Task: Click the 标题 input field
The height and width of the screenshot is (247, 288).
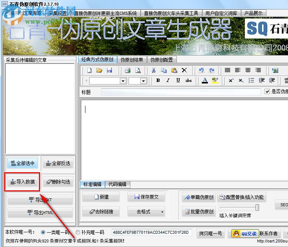Action: 181,92
